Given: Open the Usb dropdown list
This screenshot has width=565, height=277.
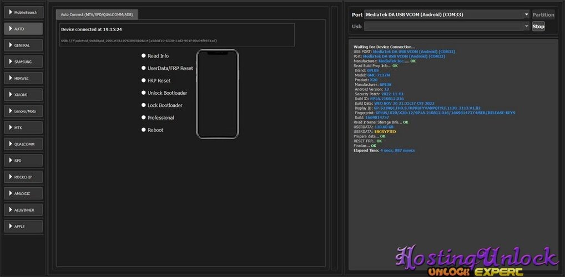Looking at the screenshot, I should [446, 26].
